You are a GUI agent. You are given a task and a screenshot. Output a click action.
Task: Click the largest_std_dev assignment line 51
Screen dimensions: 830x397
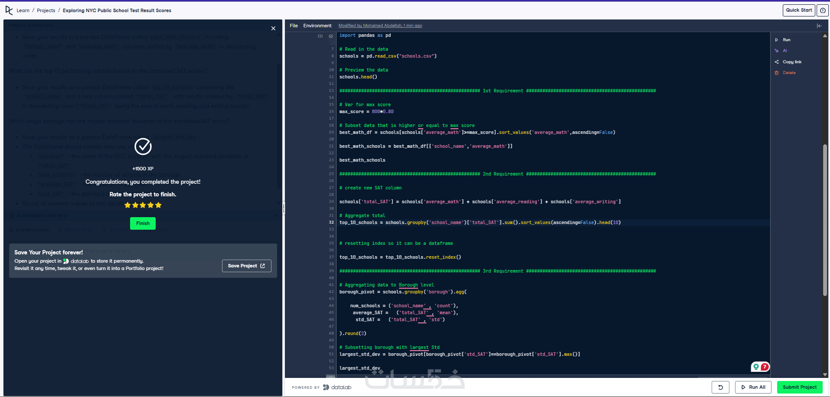[460, 355]
